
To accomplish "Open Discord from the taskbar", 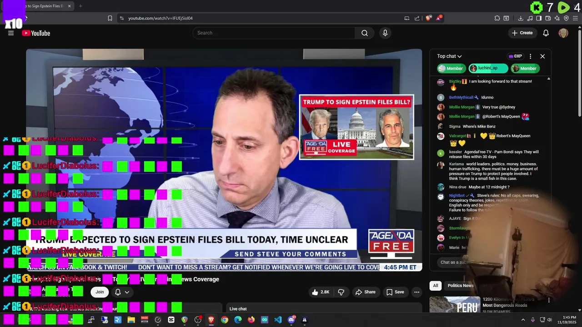I will coord(291,320).
